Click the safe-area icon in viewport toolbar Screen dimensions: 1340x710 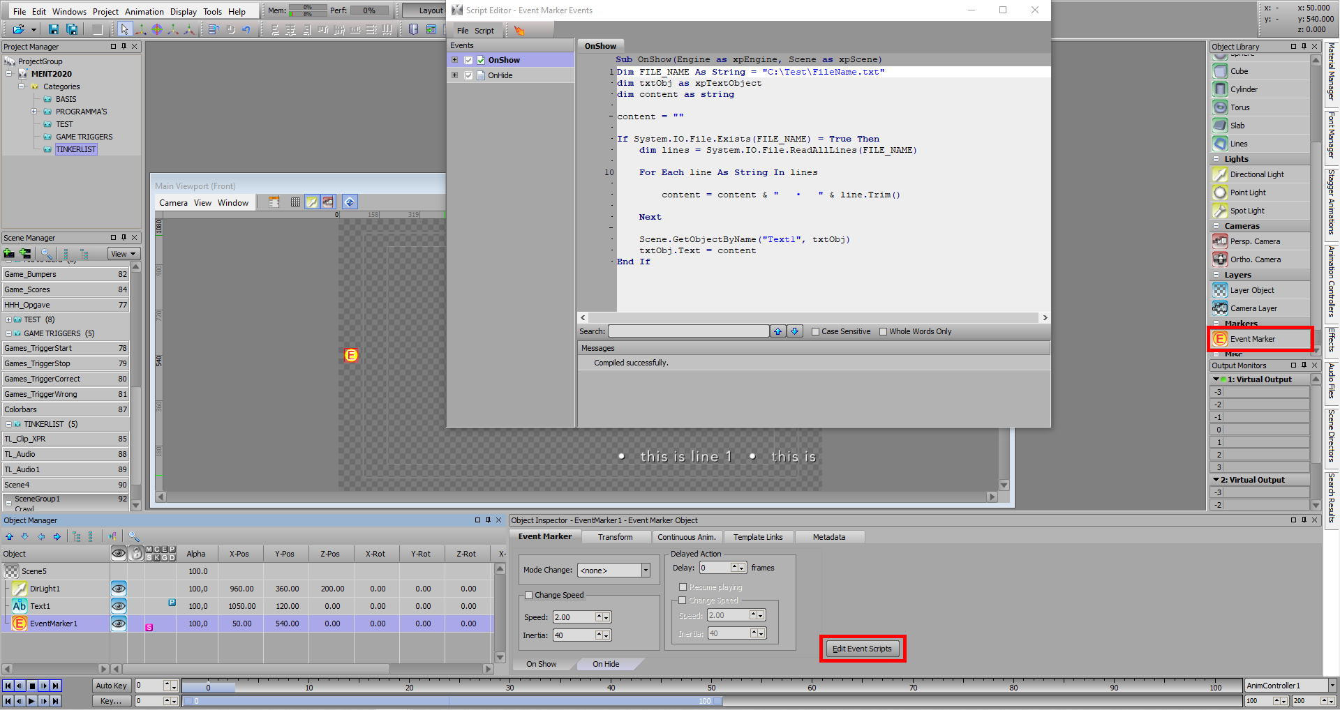click(274, 202)
